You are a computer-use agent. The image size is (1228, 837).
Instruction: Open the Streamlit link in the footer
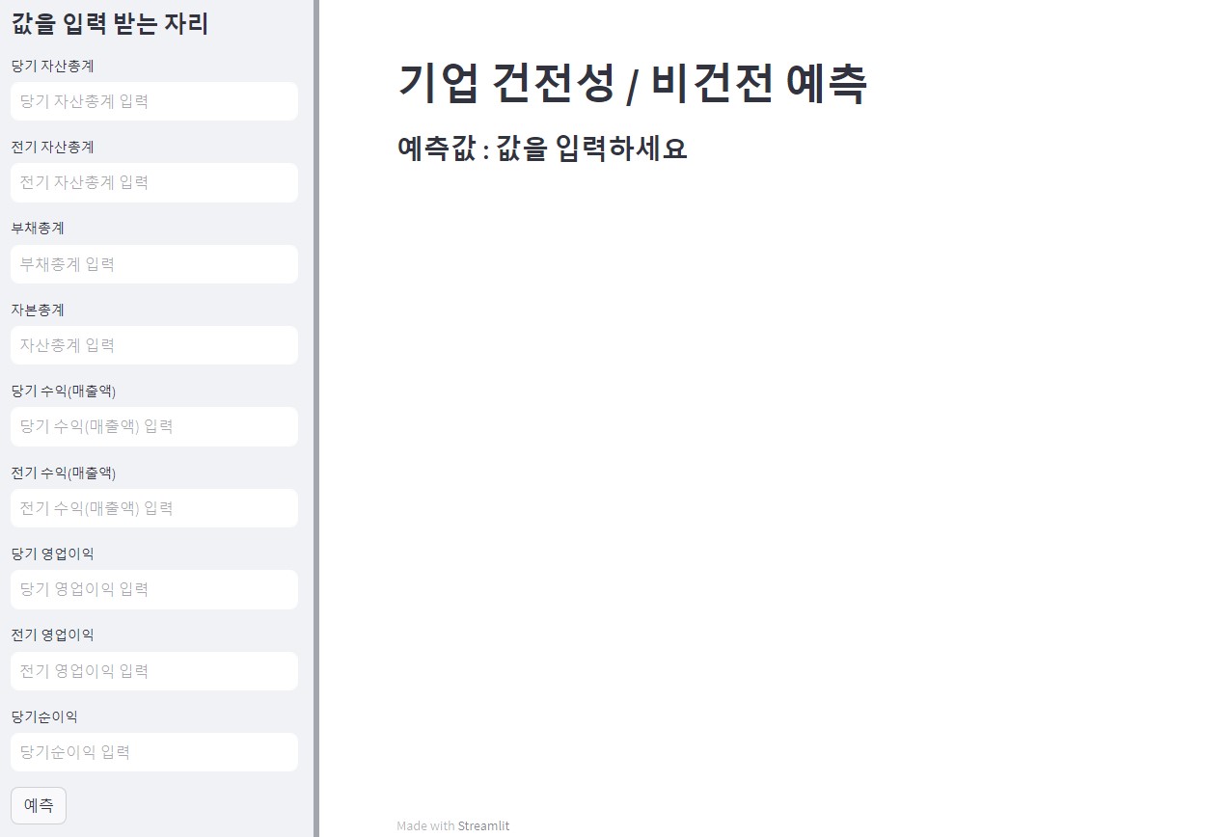click(483, 825)
